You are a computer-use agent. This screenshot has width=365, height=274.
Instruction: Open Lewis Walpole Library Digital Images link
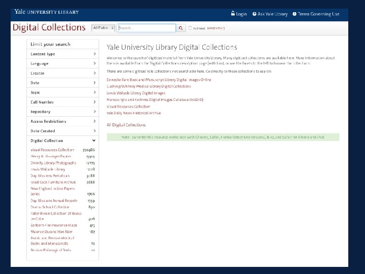(136, 93)
